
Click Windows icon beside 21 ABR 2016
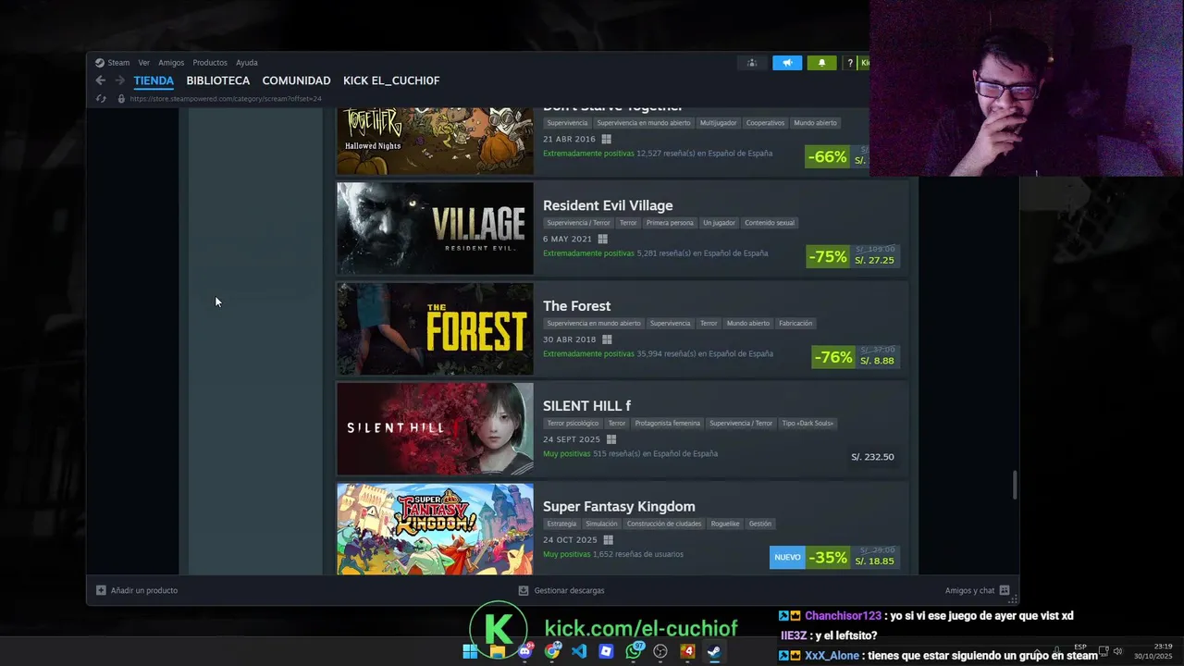(x=606, y=139)
